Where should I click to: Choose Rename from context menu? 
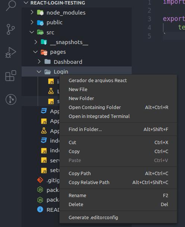118,195
